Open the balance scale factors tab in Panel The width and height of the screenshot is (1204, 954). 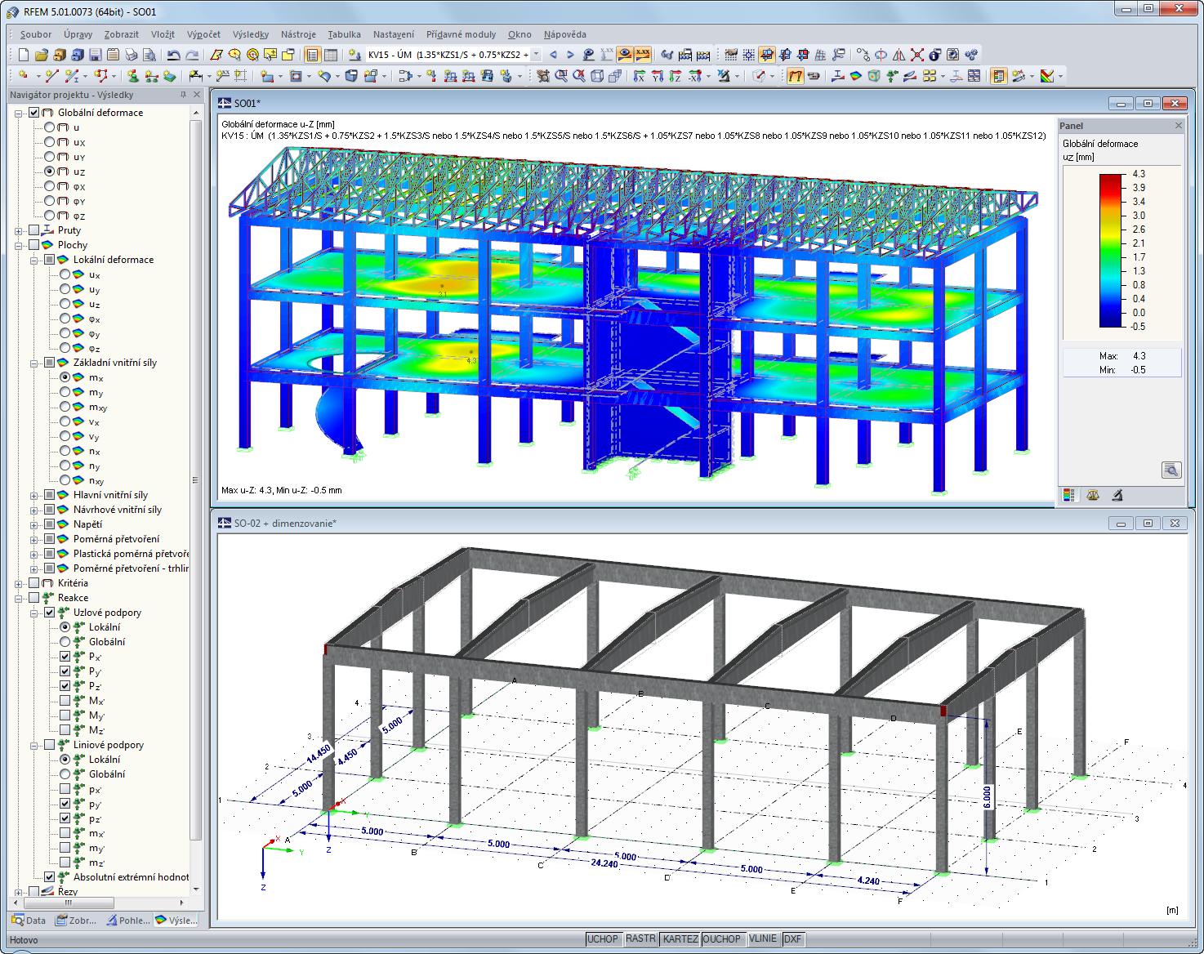[1093, 495]
